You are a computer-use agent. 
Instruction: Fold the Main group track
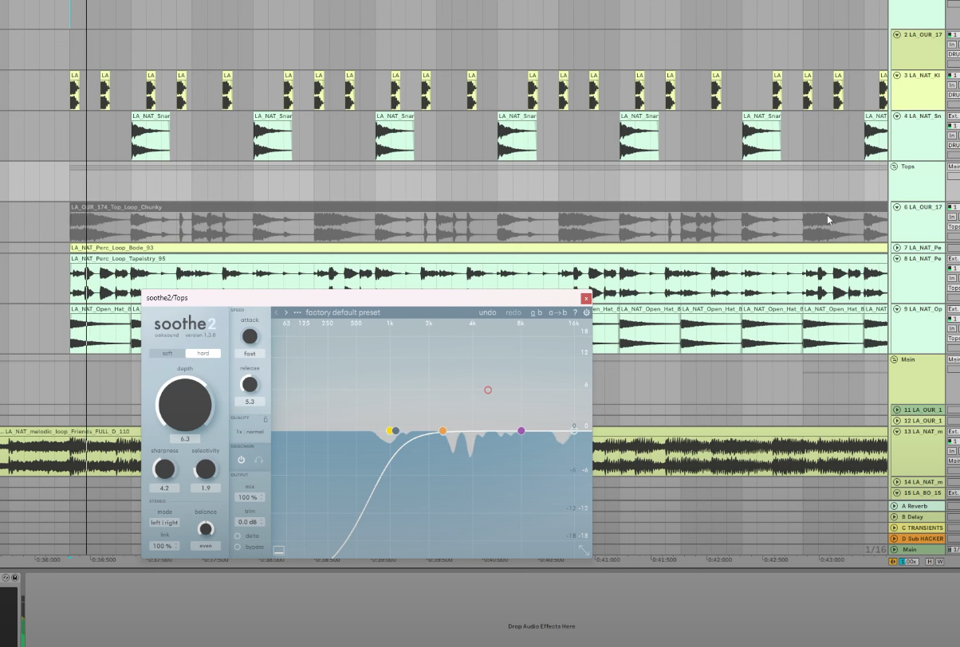pos(895,359)
